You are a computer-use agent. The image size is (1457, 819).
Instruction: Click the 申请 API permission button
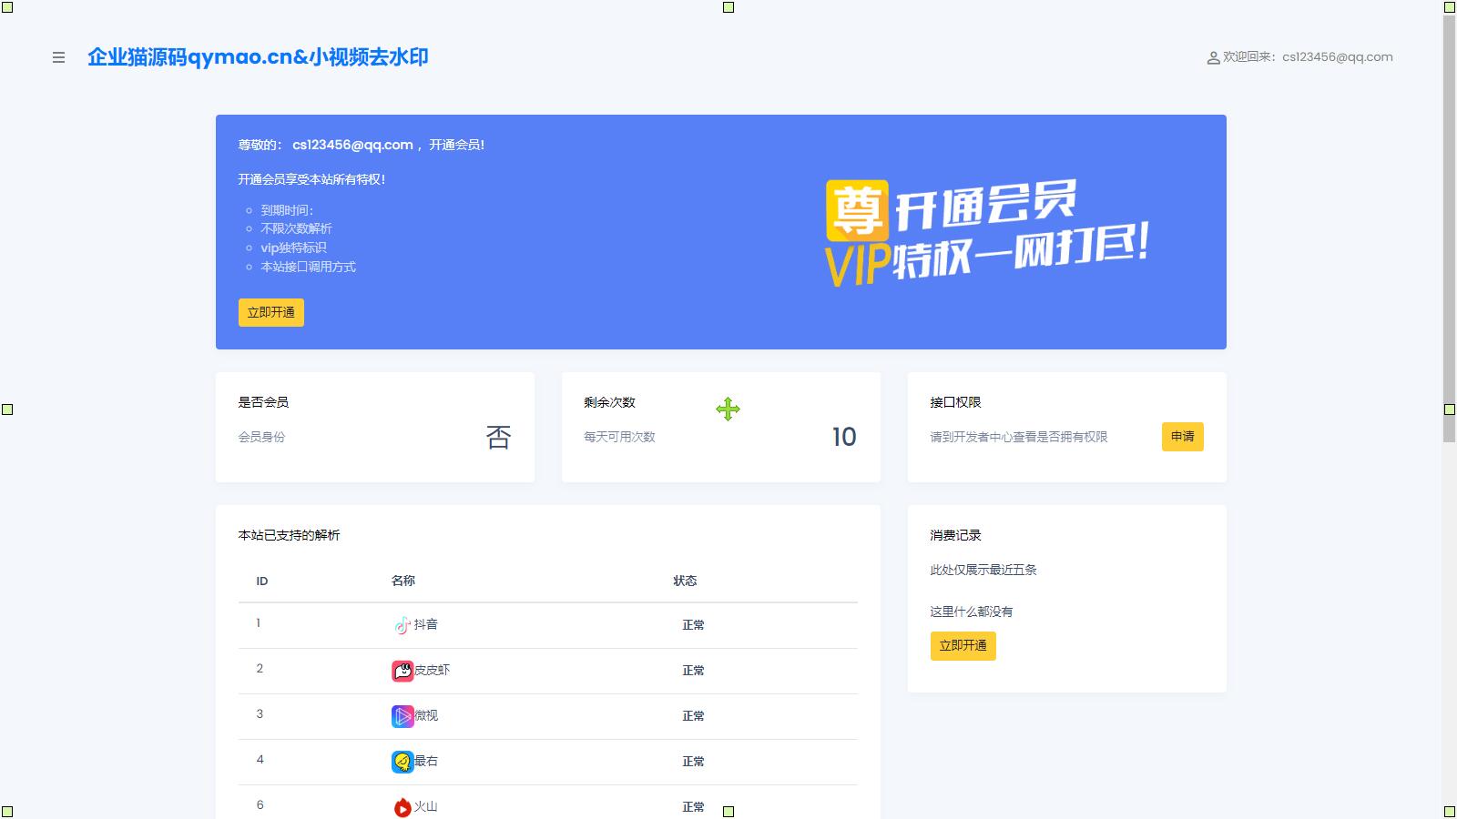[x=1182, y=437]
